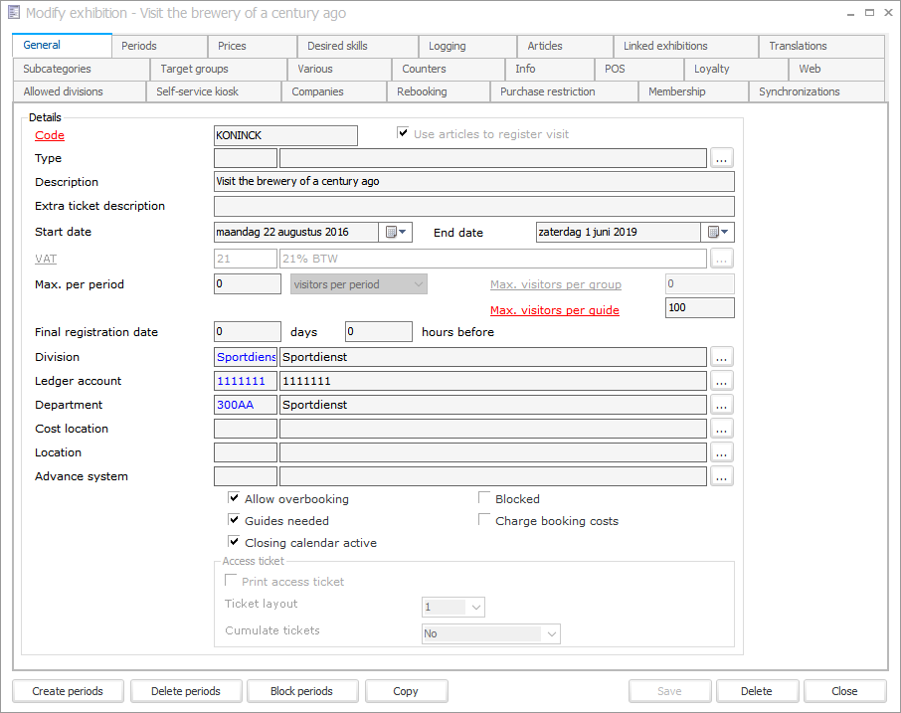Click the Advance system browse button

coord(722,476)
